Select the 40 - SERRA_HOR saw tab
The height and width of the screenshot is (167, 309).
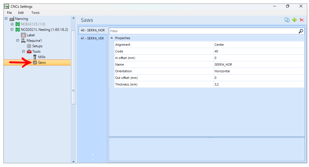click(93, 30)
